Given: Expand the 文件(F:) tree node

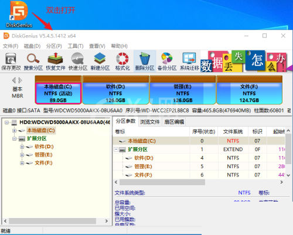Looking at the screenshot, I should point(22,163).
